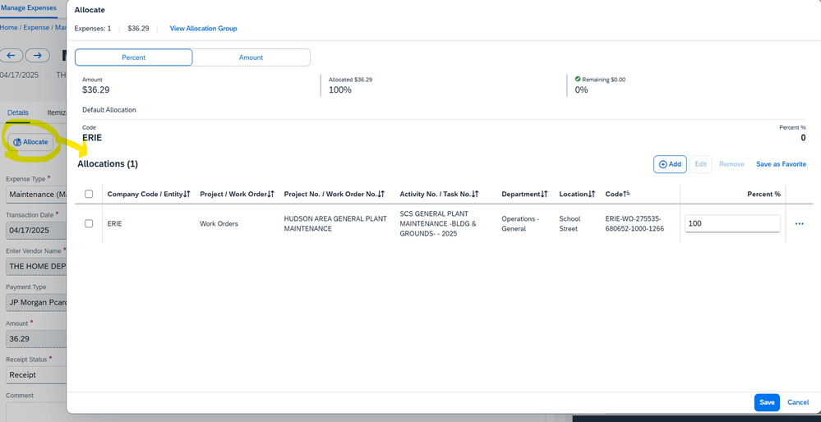Sort by Department column header

[x=524, y=194]
